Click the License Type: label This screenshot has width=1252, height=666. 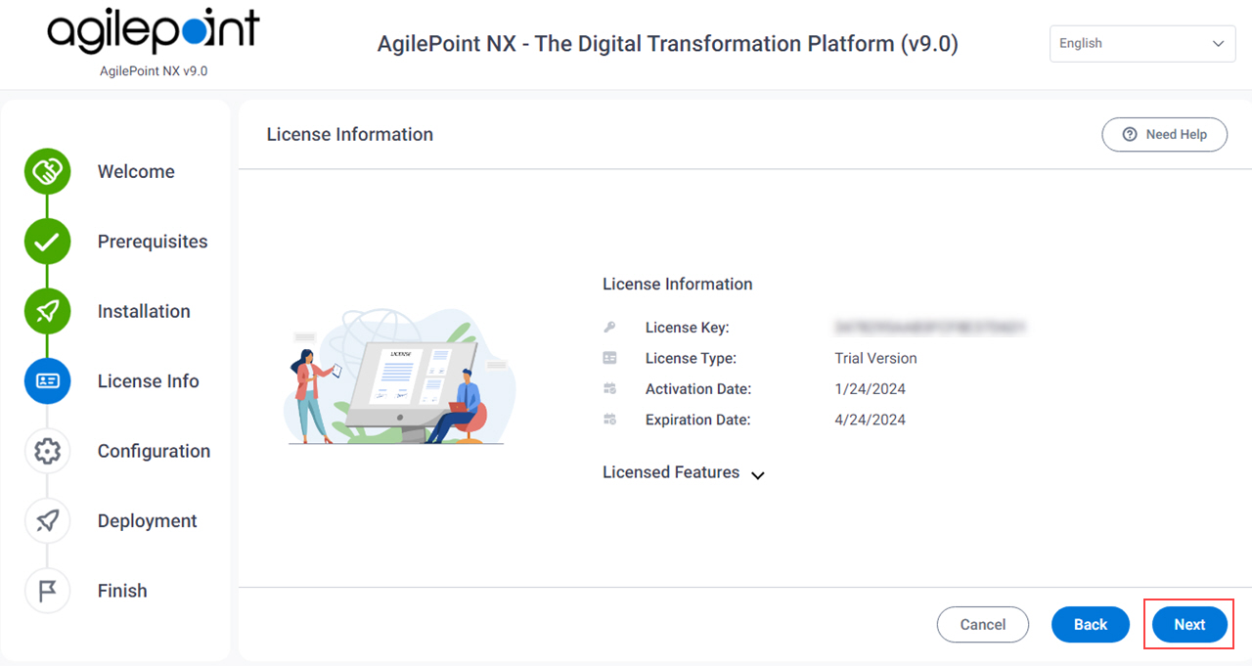[x=691, y=359]
